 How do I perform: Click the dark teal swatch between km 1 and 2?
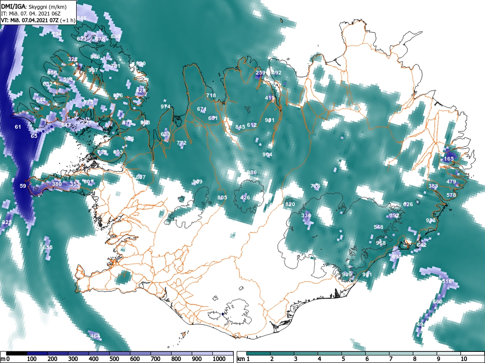[x=259, y=353]
